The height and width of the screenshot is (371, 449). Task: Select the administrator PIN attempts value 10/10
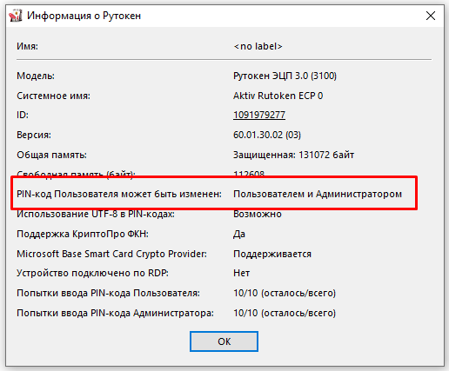coord(285,313)
